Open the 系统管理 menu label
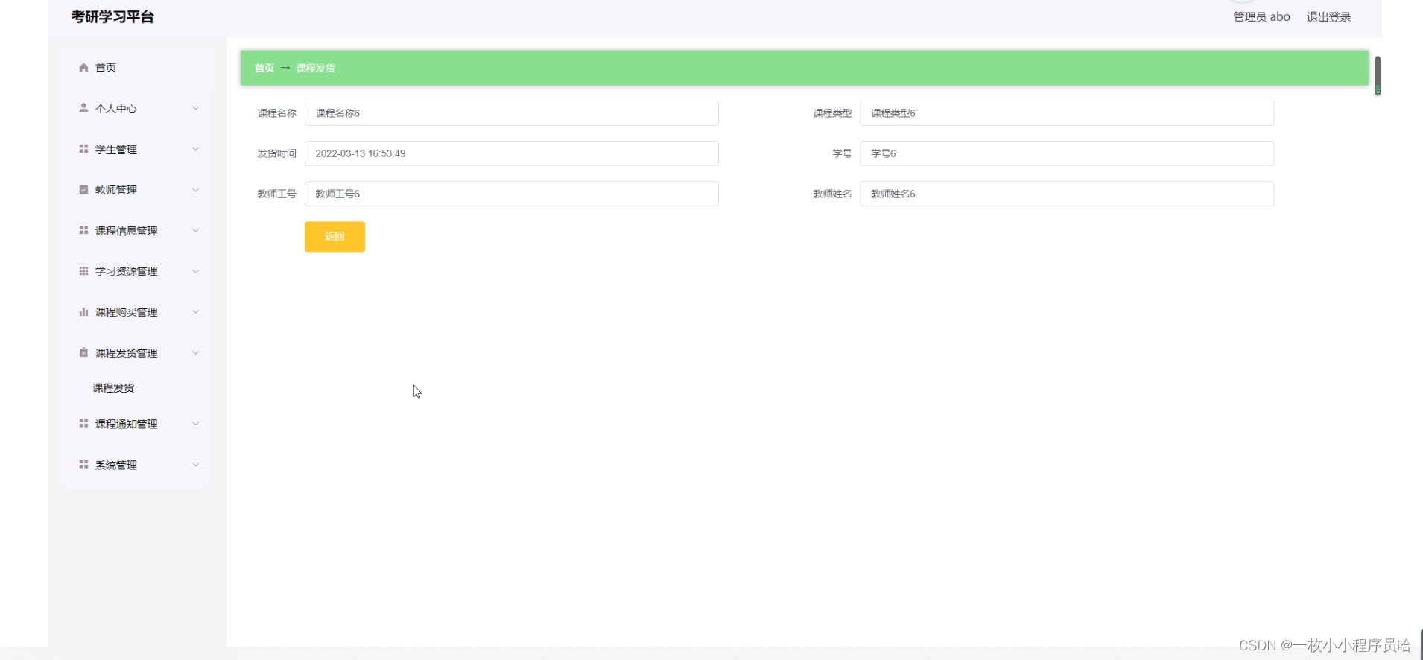This screenshot has width=1423, height=660. [x=115, y=465]
